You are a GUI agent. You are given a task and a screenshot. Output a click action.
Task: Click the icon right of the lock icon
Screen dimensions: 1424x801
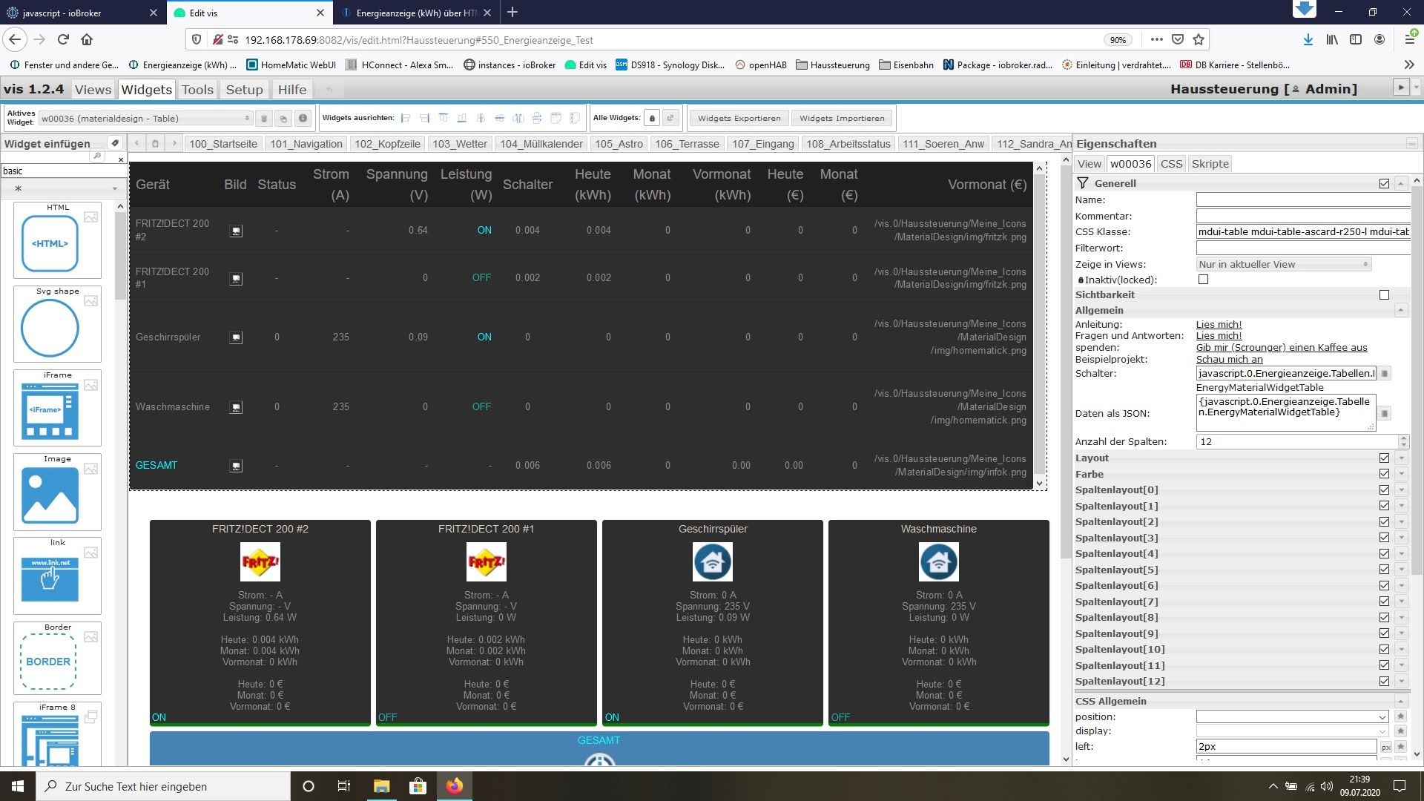point(670,118)
